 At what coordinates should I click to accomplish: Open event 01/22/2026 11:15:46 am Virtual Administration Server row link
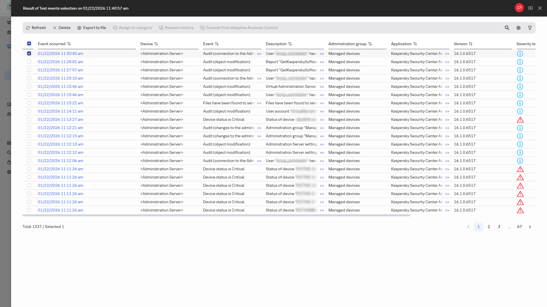pyautogui.click(x=61, y=86)
